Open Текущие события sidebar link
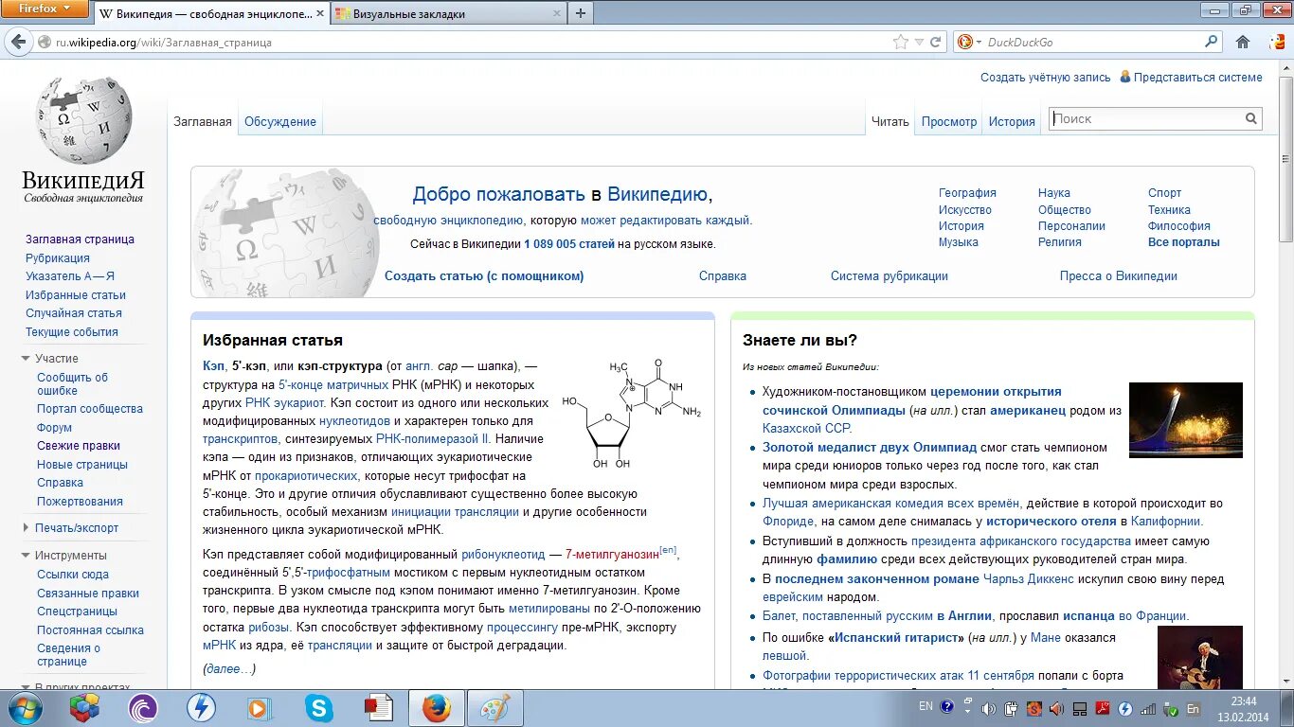The width and height of the screenshot is (1294, 727). pyautogui.click(x=72, y=332)
